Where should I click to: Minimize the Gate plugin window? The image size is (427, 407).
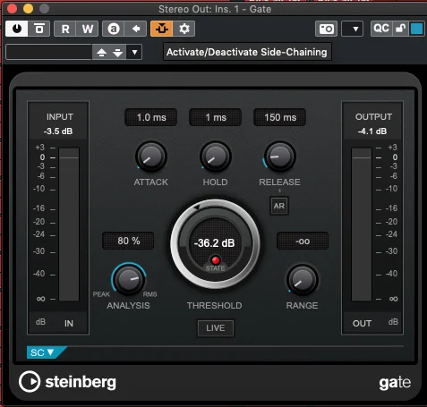point(28,9)
